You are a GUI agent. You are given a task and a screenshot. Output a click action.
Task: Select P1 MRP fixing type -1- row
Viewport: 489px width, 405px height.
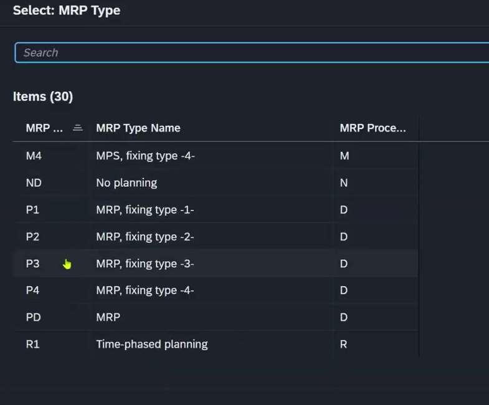(216, 209)
